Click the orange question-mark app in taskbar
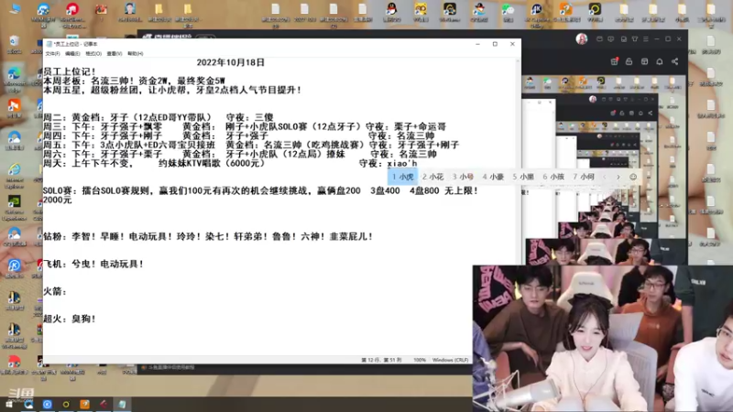 (84, 404)
